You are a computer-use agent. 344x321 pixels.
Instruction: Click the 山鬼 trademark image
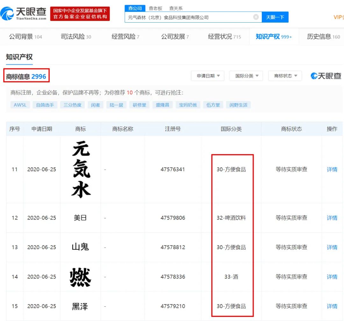(x=80, y=247)
